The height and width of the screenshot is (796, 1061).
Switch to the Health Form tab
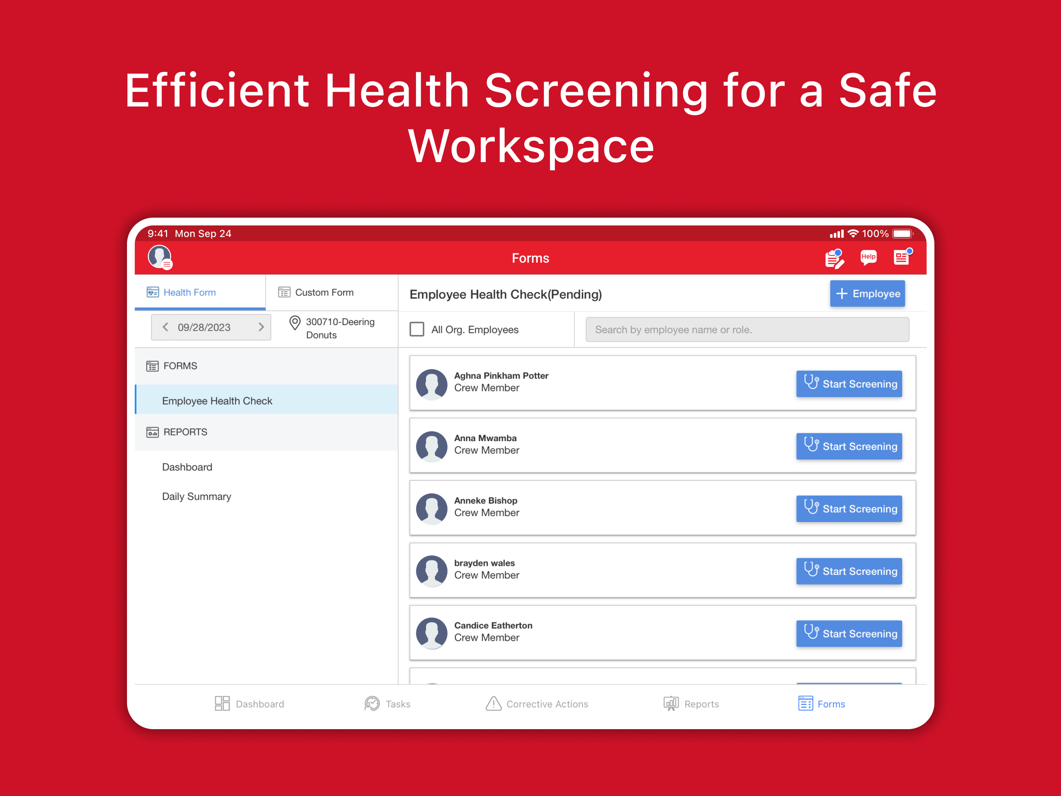200,292
